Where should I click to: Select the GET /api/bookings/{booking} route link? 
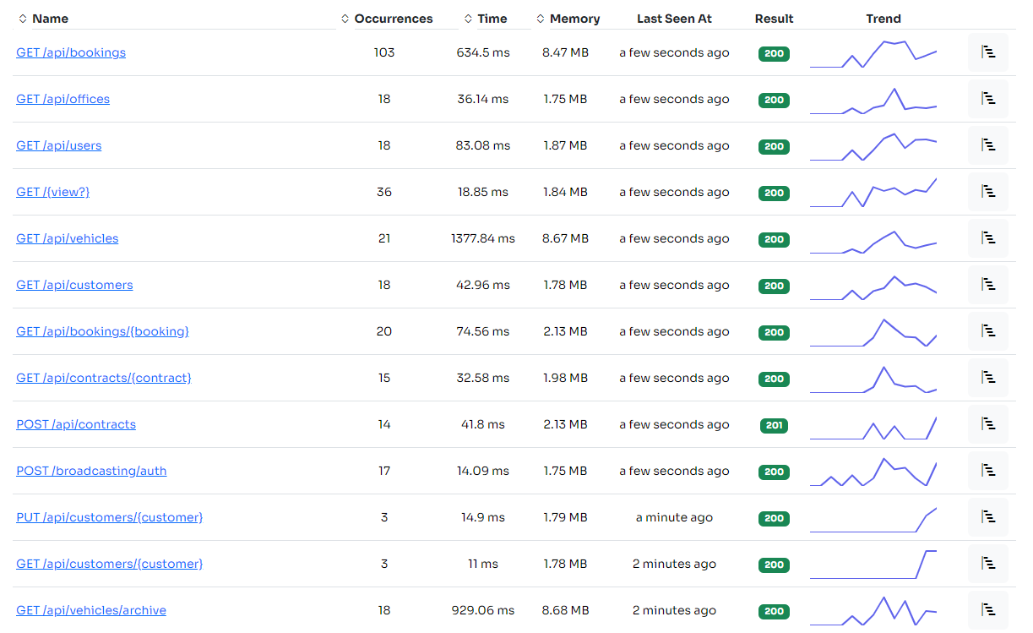(x=102, y=331)
